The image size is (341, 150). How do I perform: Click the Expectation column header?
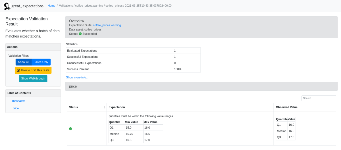(117, 107)
